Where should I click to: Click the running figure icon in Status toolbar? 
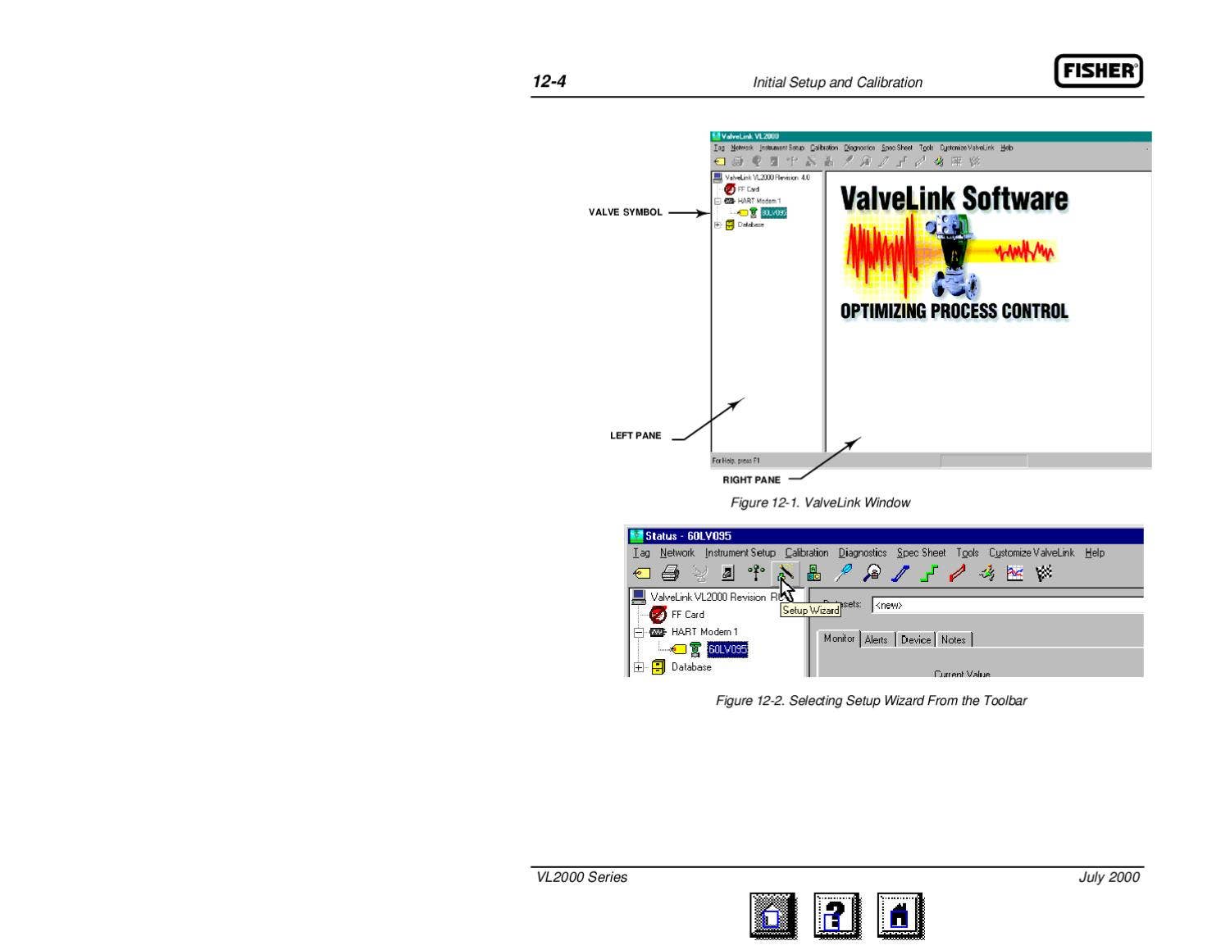(986, 574)
